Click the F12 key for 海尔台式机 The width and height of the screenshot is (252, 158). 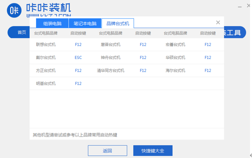[x=208, y=71]
